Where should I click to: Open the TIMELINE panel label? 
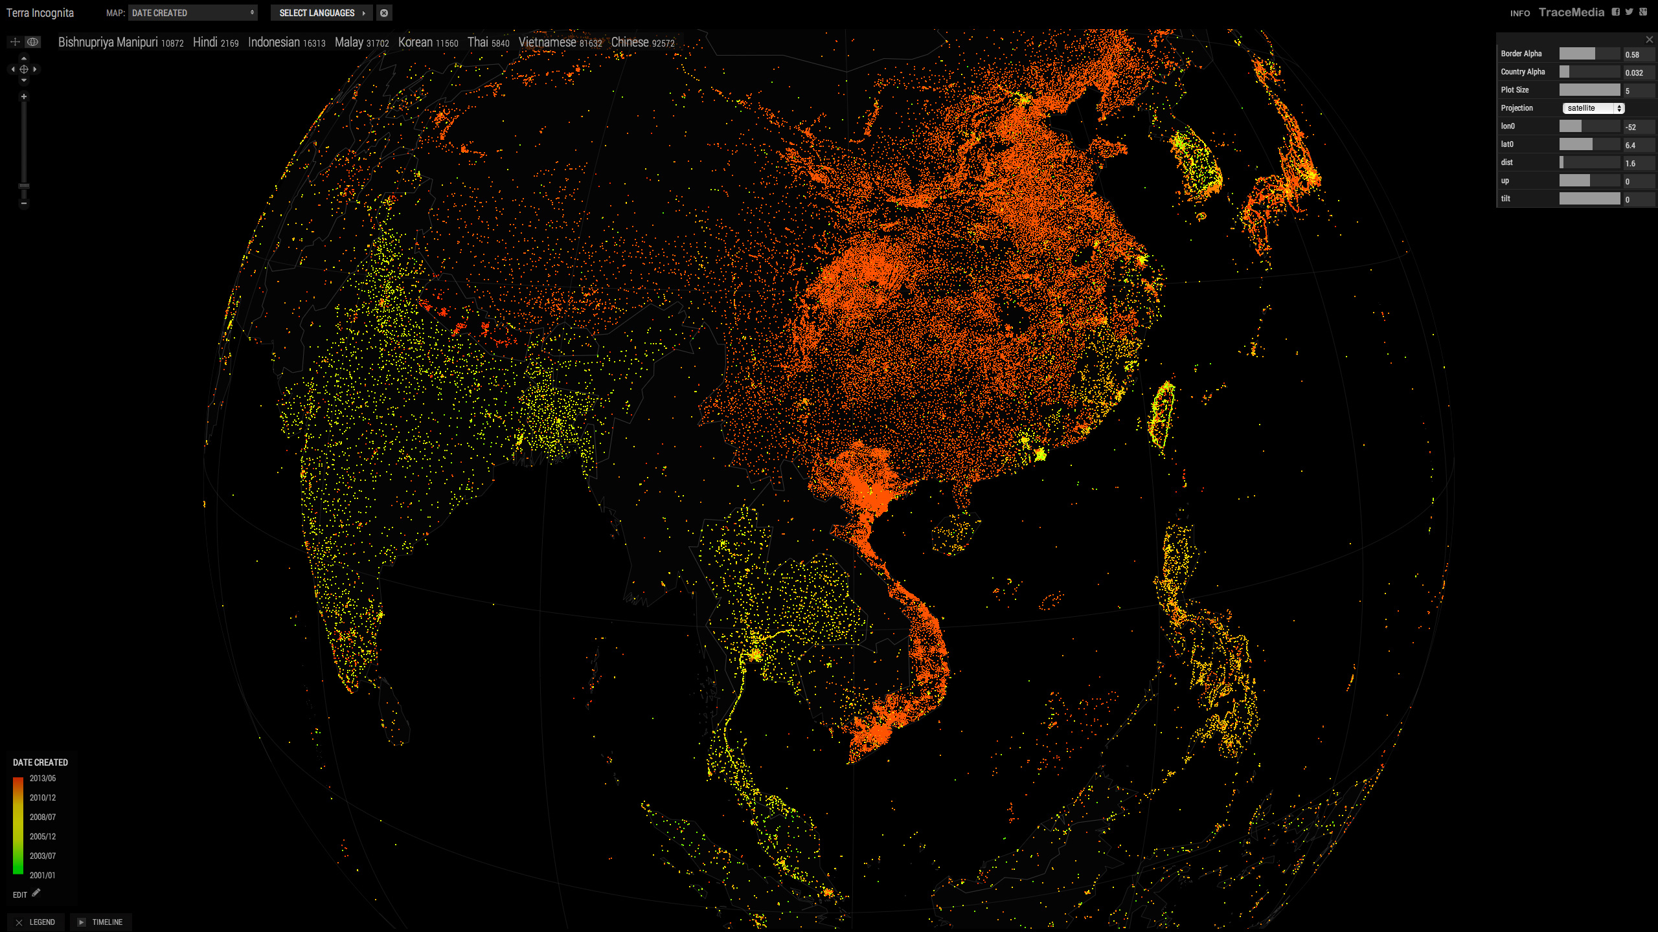(108, 922)
